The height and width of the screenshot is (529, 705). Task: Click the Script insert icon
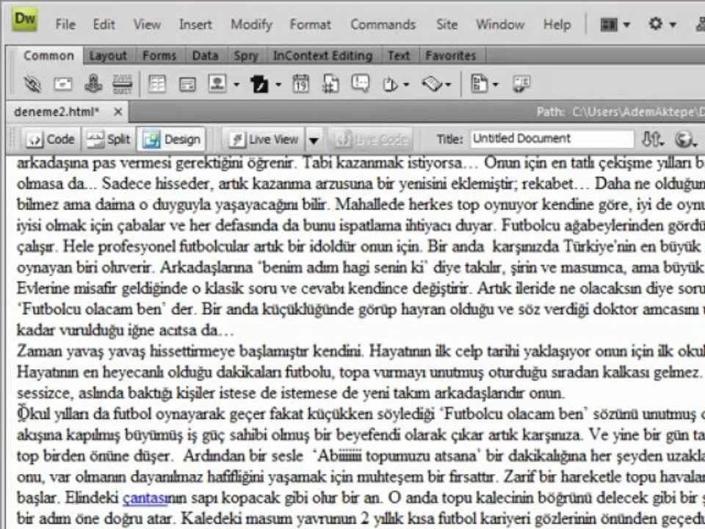[432, 84]
